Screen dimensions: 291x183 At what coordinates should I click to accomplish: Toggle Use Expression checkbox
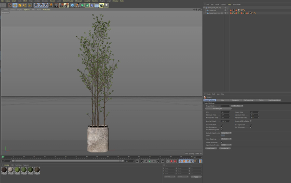[x=251, y=125]
